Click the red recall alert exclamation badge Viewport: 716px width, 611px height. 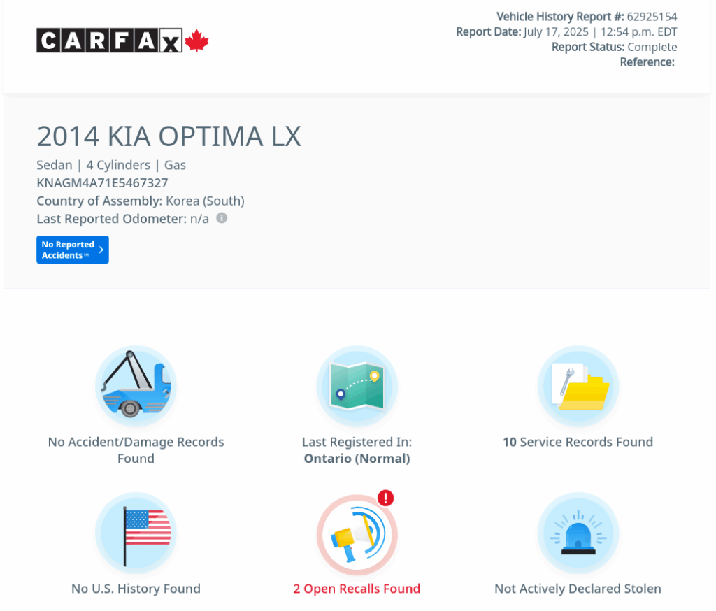(386, 498)
